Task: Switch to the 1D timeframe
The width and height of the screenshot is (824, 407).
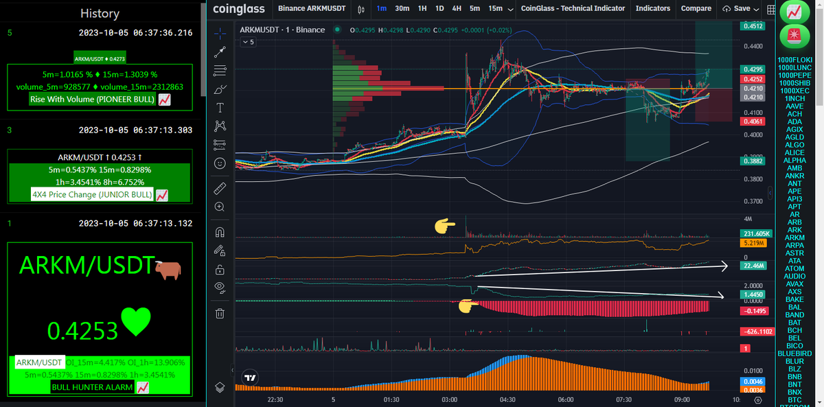Action: coord(439,8)
